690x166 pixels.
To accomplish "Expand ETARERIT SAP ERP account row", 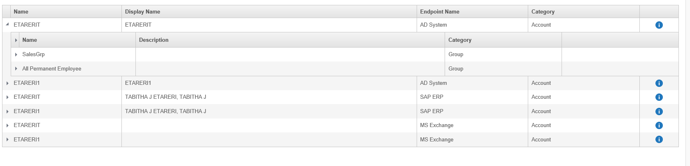I will pyautogui.click(x=7, y=97).
